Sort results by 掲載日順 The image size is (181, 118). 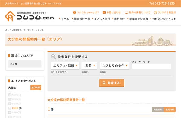(158, 110)
